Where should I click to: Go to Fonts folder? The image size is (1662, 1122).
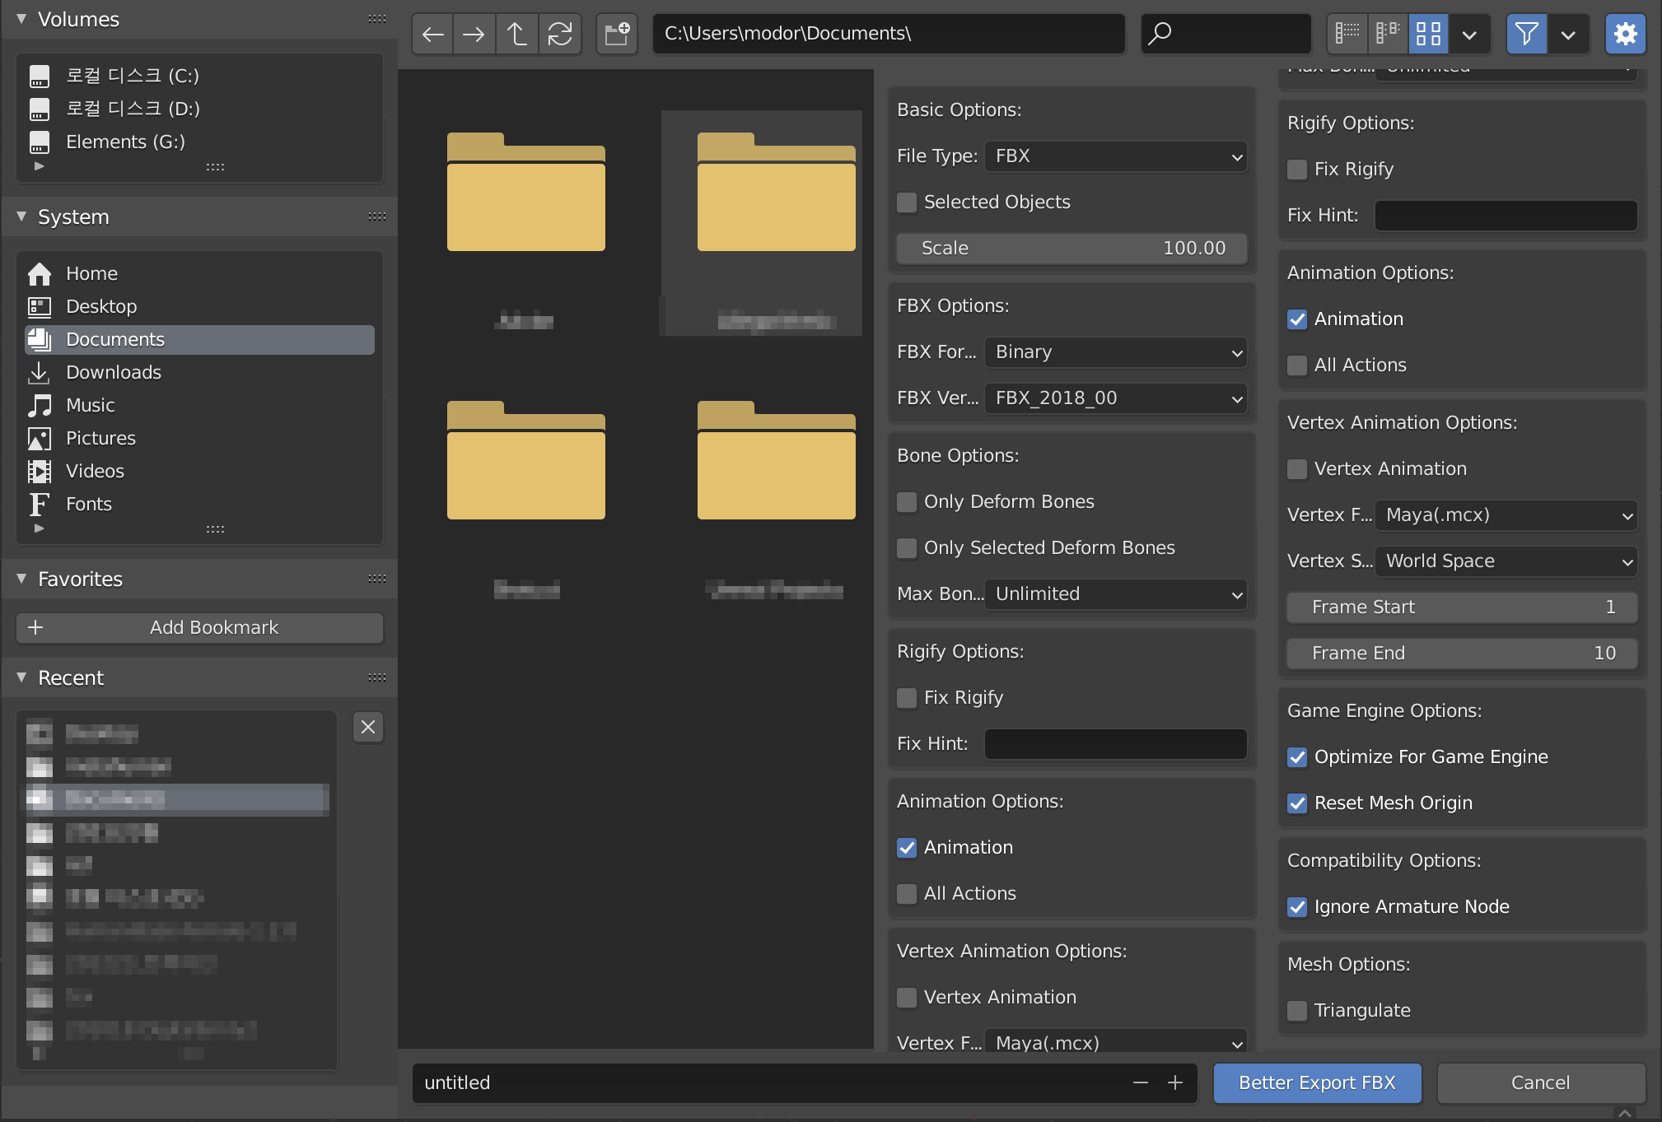point(199,504)
